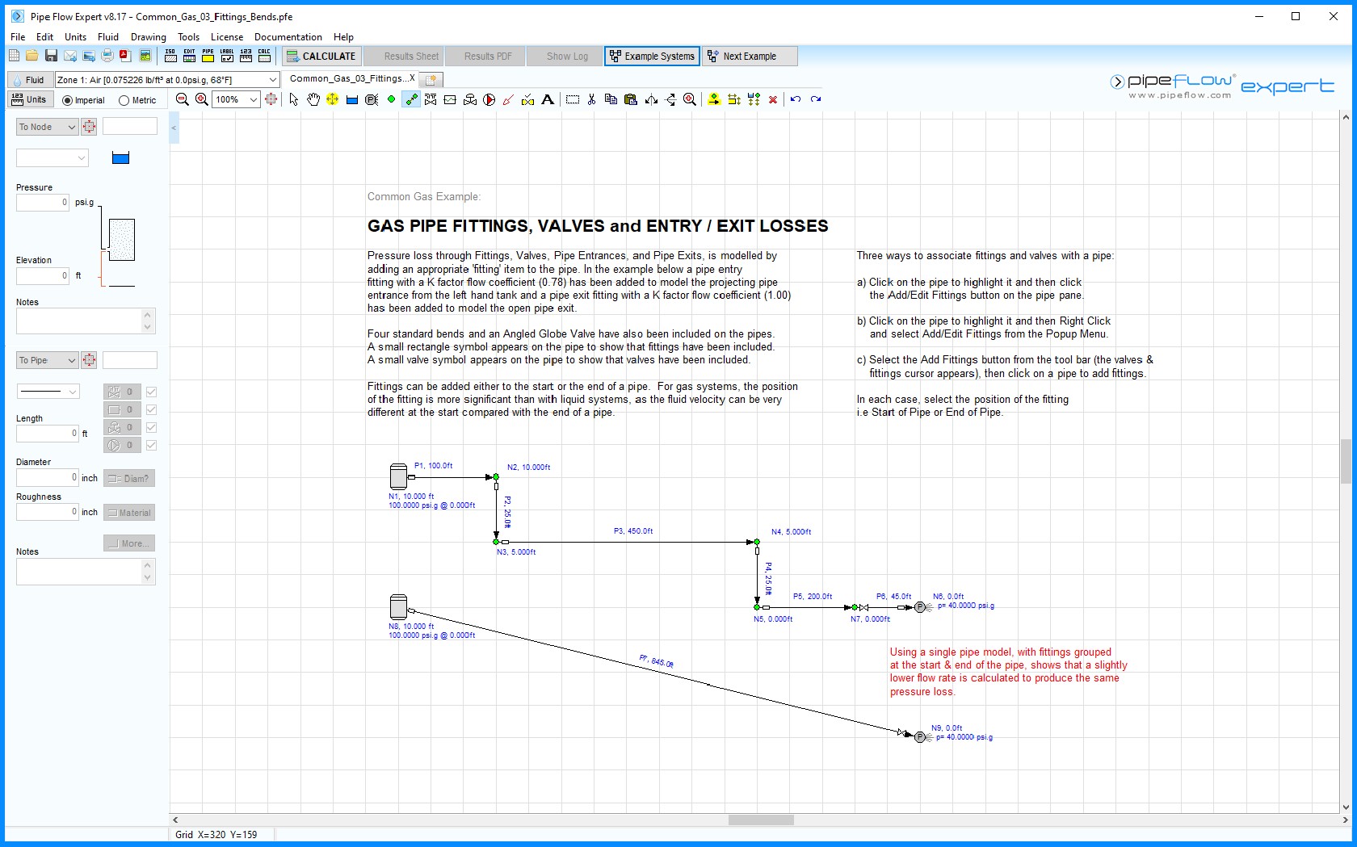Open the pipe line style dropdown

pyautogui.click(x=48, y=392)
